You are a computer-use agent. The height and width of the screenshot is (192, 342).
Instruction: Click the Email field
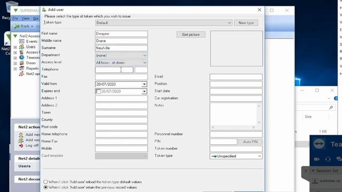[x=236, y=77]
